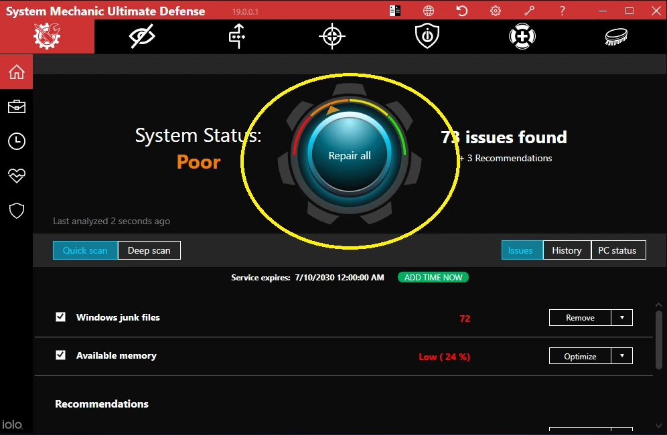Click the green ADD TIME NOW button
The image size is (667, 435).
coord(433,277)
